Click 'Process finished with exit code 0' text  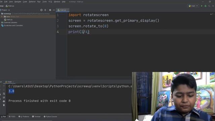(x=40, y=101)
